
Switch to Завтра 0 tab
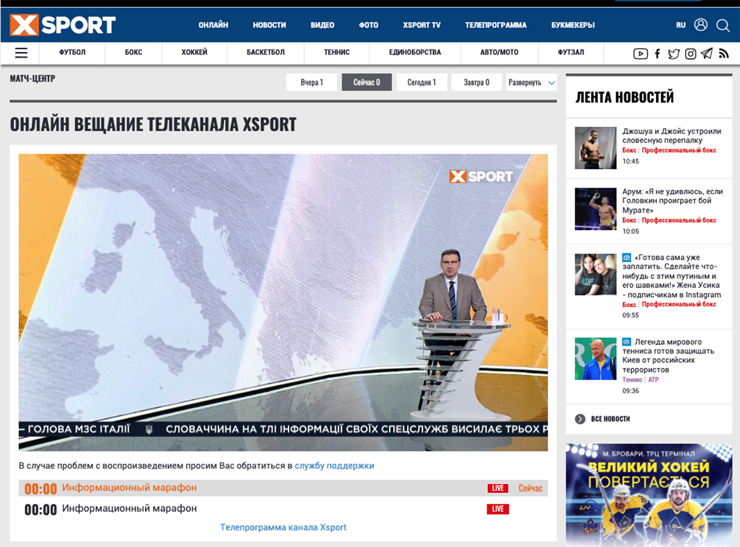click(x=477, y=83)
